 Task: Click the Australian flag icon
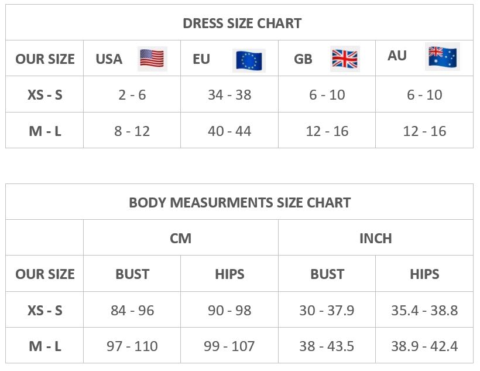443,56
